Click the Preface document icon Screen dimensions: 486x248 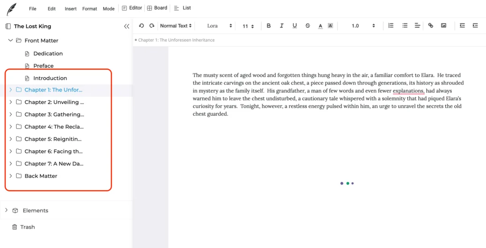27,66
